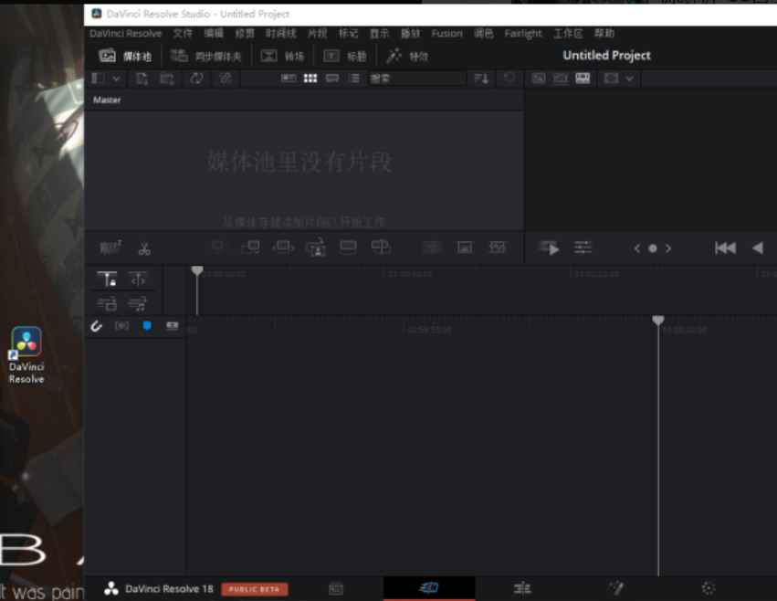The width and height of the screenshot is (777, 601).
Task: Click the blue flag marker icon
Action: [x=147, y=326]
